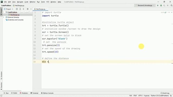
Task: Open the Python interpreter selector
Action: [160, 96]
